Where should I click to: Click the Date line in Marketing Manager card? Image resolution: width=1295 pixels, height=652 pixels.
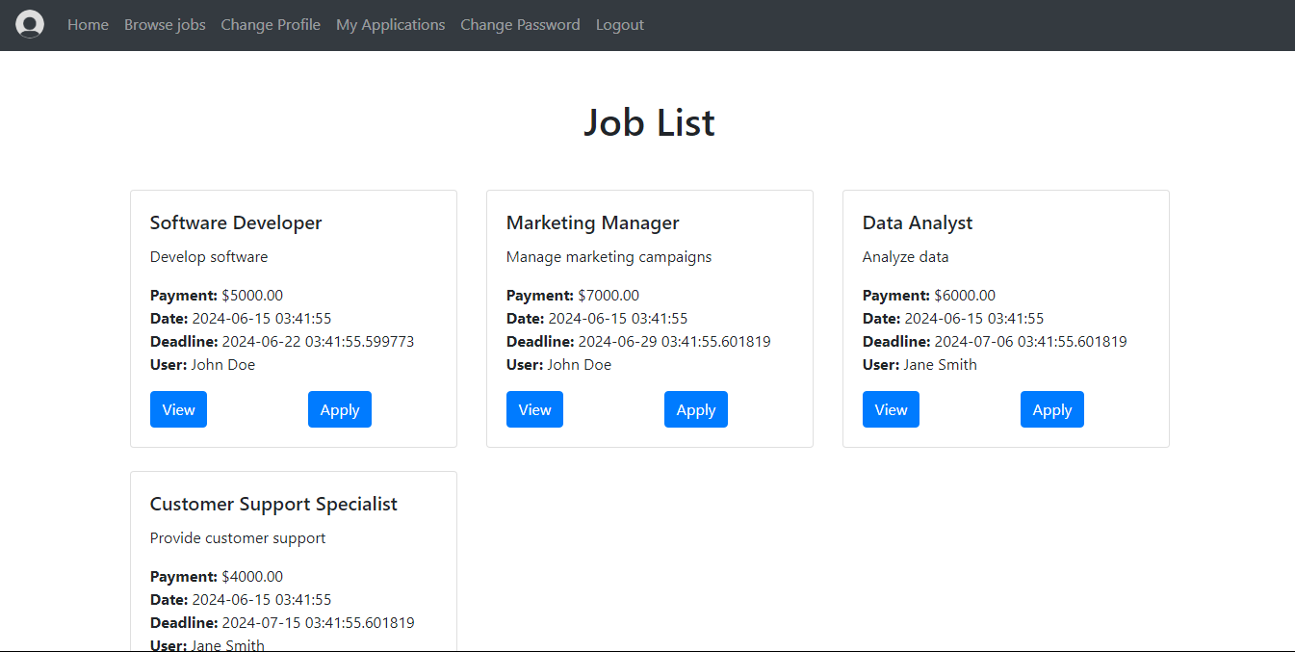(x=597, y=319)
